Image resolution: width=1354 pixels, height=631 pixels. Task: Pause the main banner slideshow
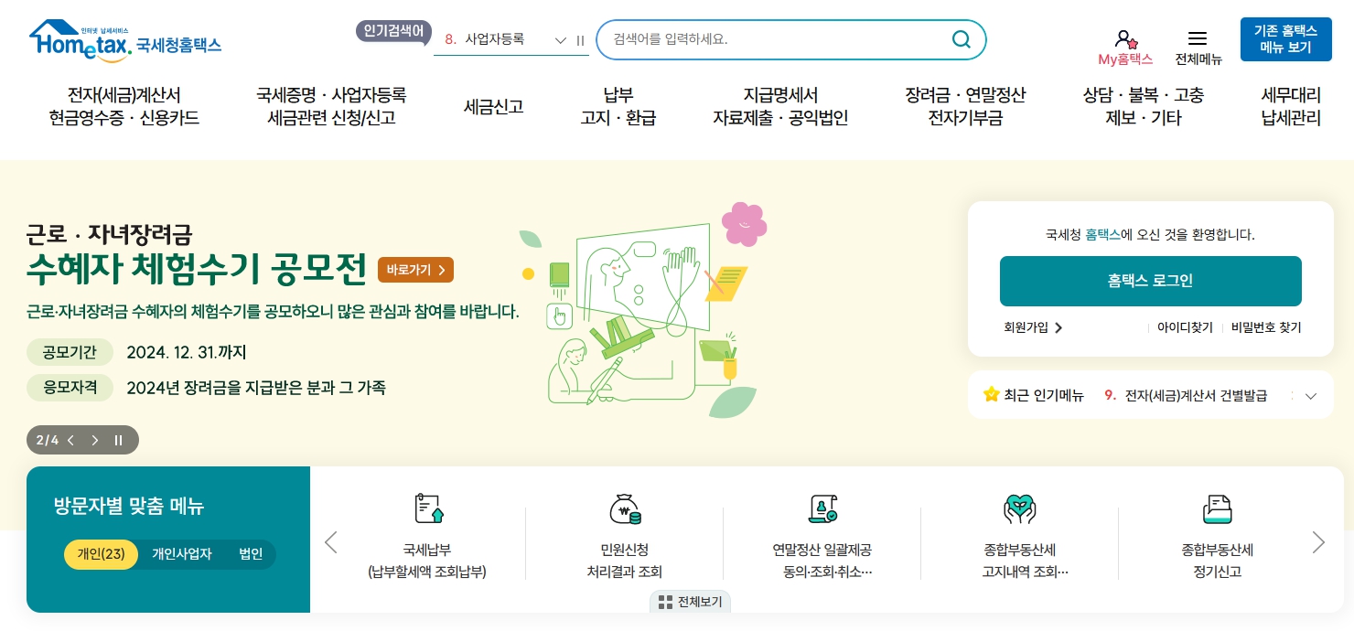(x=118, y=440)
